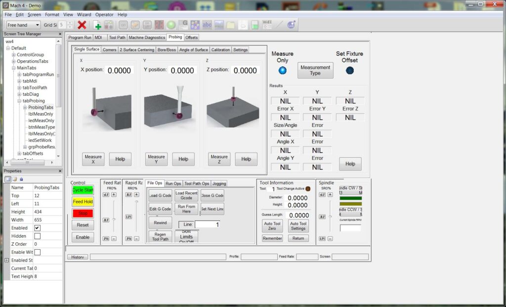
Task: Click the red Stop button
Action: tap(83, 214)
